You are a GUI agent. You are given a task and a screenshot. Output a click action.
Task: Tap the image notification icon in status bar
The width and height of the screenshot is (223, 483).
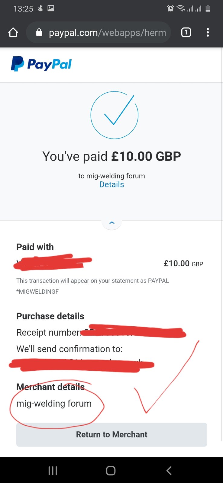tap(51, 8)
